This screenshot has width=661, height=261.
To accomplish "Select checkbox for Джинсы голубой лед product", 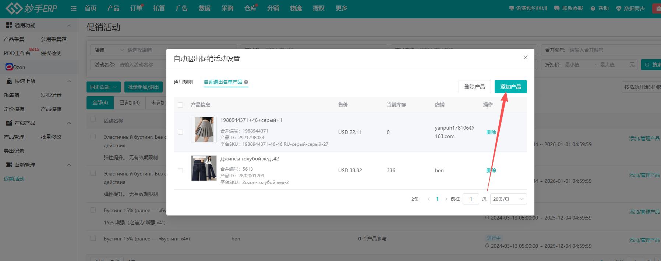I will tap(180, 171).
